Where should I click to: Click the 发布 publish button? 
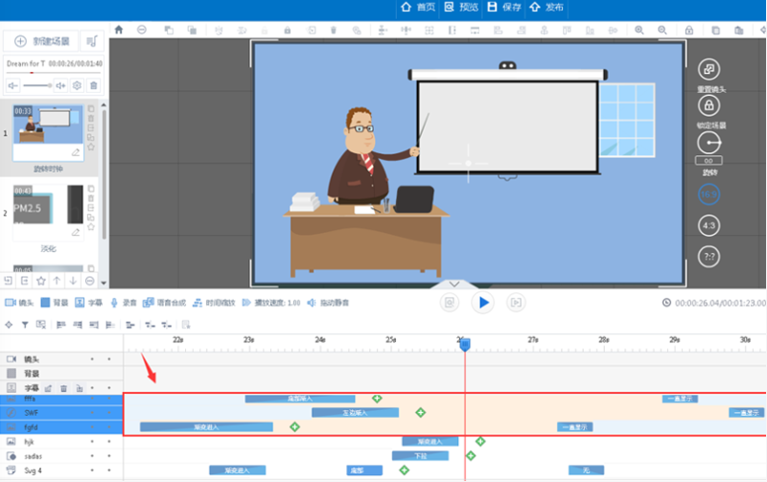click(546, 7)
